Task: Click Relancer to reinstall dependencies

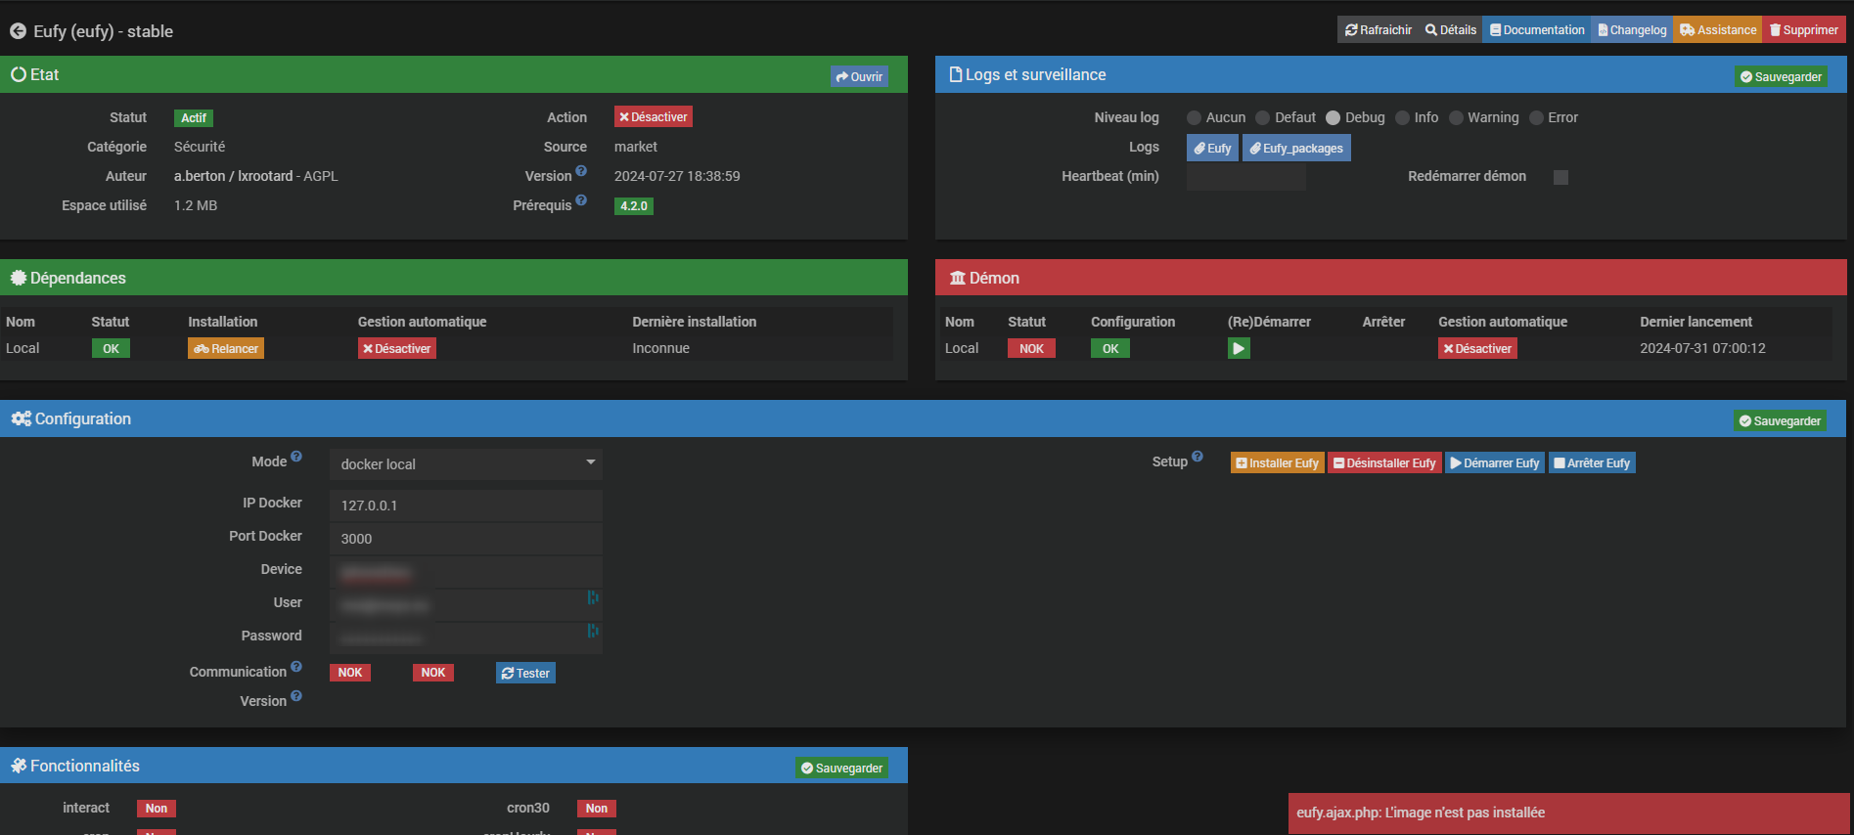Action: (x=226, y=349)
